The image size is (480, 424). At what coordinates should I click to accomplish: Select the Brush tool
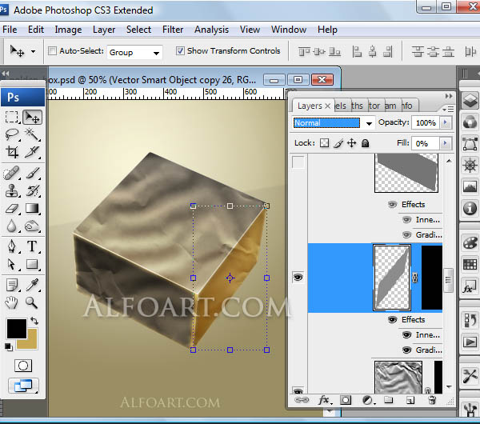click(32, 174)
